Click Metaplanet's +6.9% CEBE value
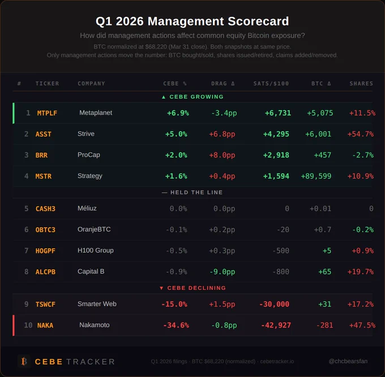This screenshot has height=377, width=385. (178, 113)
